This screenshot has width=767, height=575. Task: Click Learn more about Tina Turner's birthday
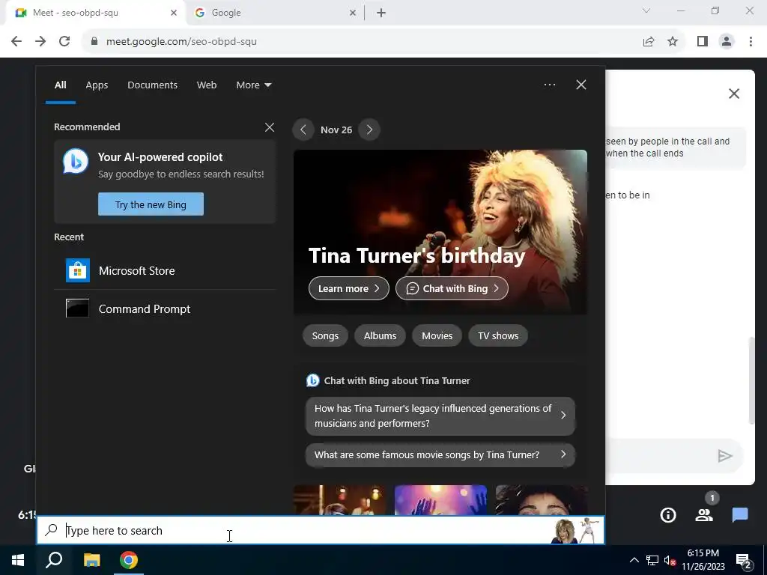(349, 288)
